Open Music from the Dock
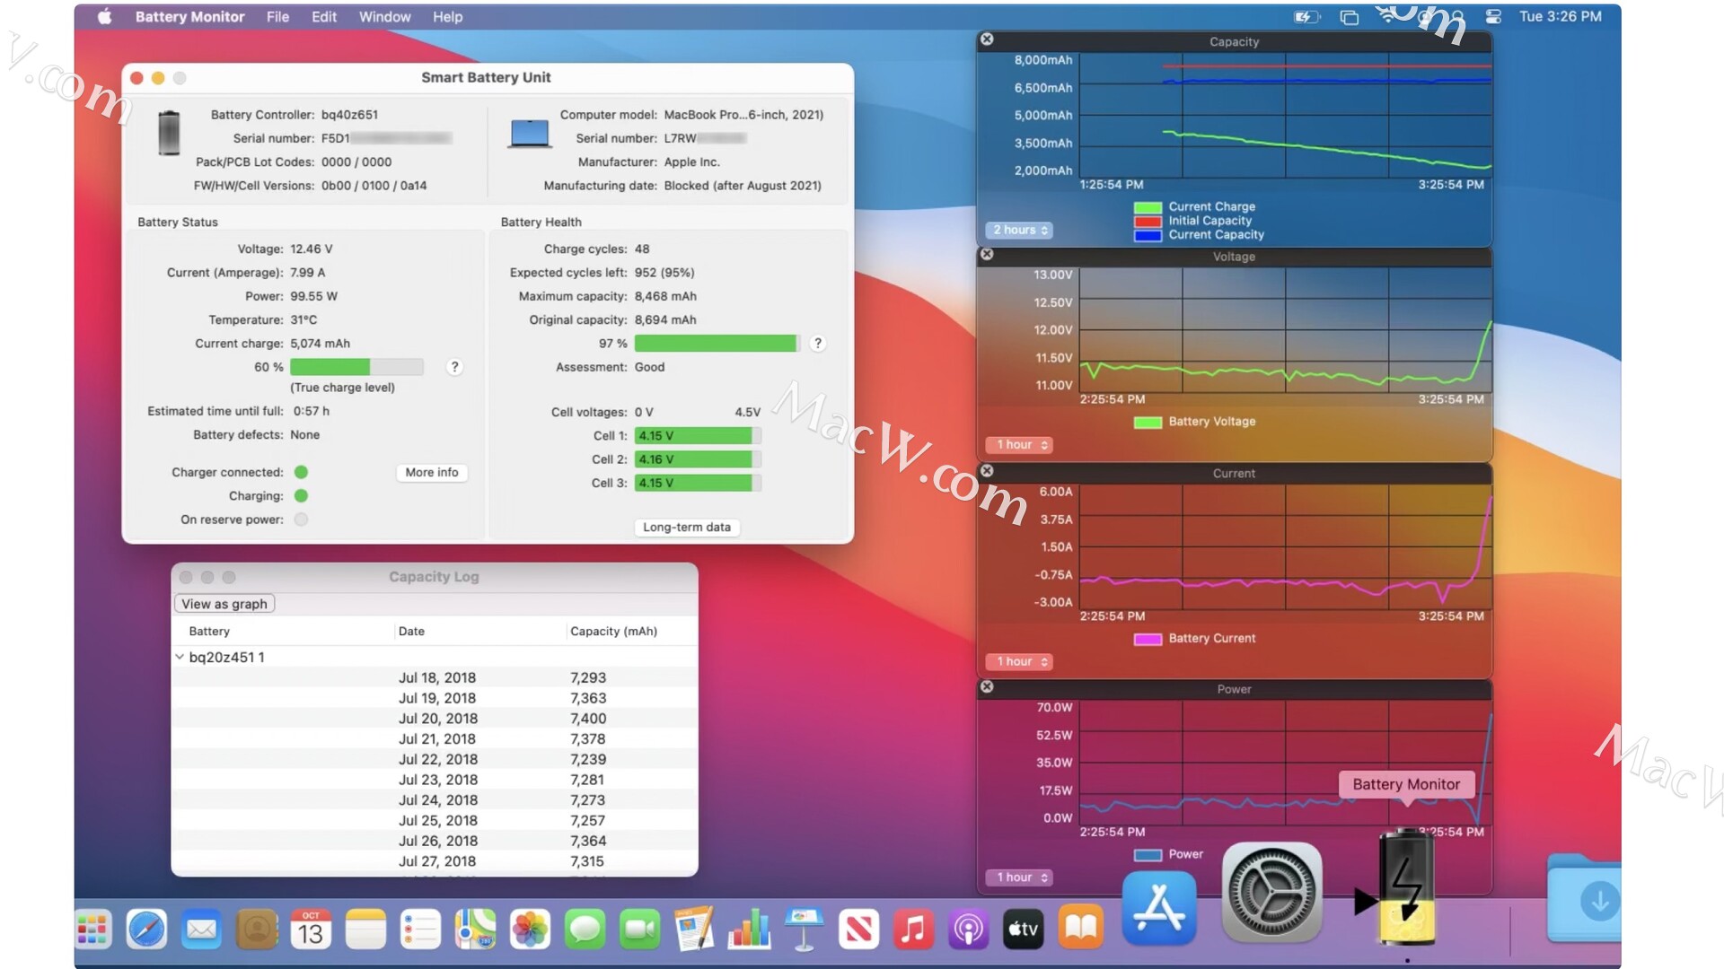The width and height of the screenshot is (1724, 969). (x=913, y=929)
